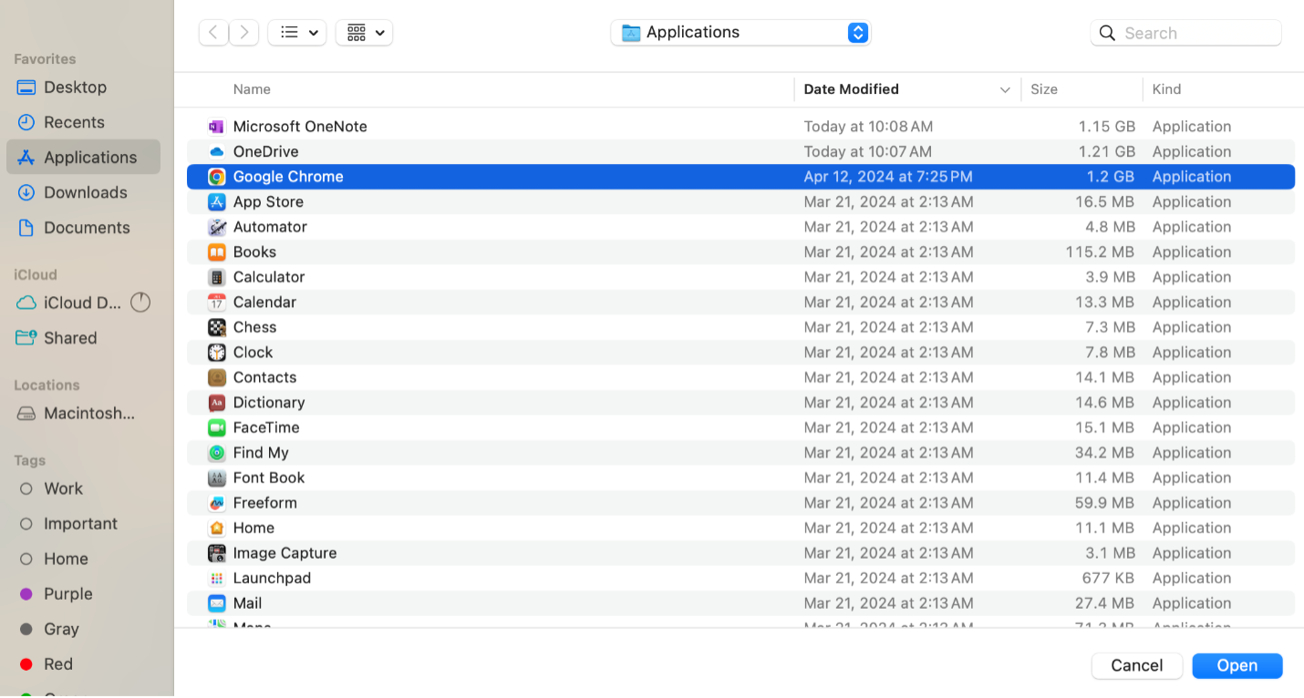Click the Font Book app icon
Viewport: 1304px width, 698px height.
pos(216,477)
